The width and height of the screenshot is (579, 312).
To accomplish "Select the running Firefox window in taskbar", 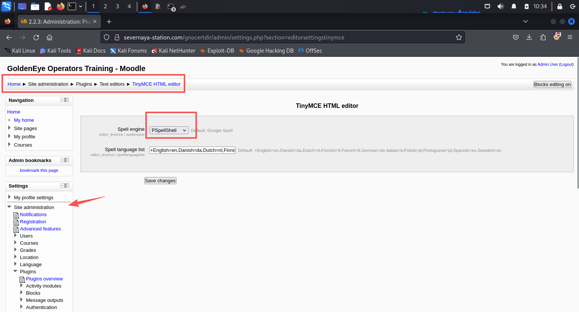I will [145, 6].
